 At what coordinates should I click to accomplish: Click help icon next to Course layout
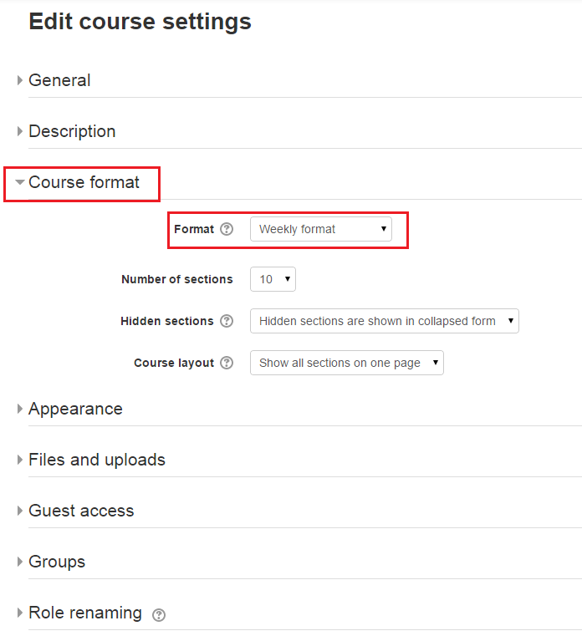pyautogui.click(x=227, y=364)
